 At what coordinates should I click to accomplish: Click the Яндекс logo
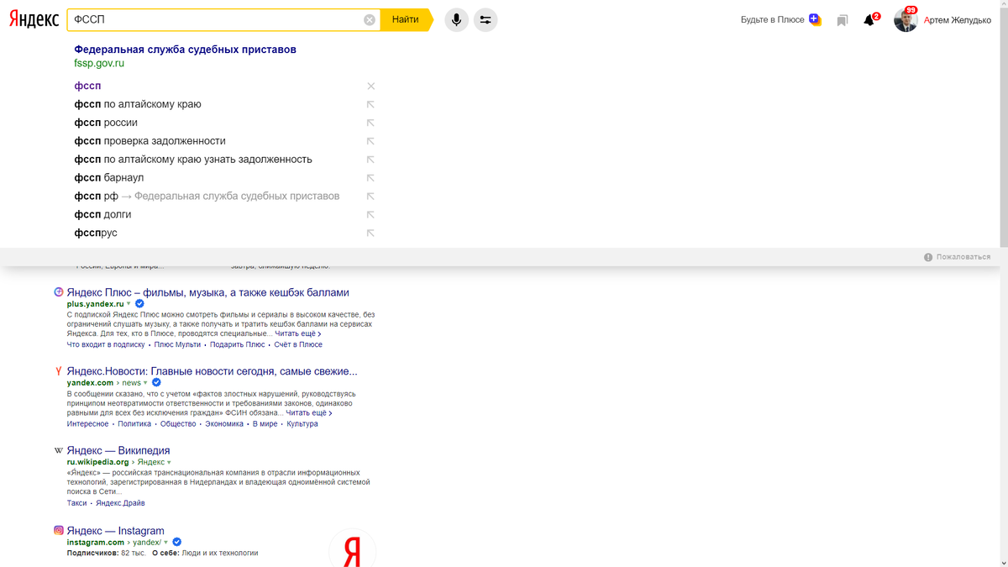34,19
